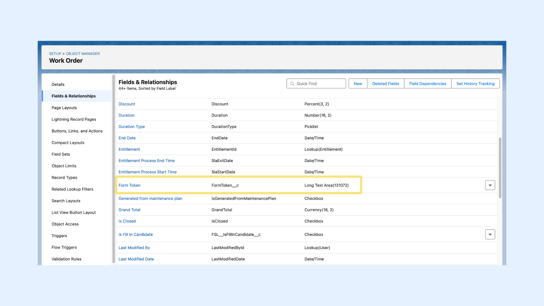Click the fields list vertical scrollbar
Viewport: 544px width, 306px height.
(x=500, y=168)
